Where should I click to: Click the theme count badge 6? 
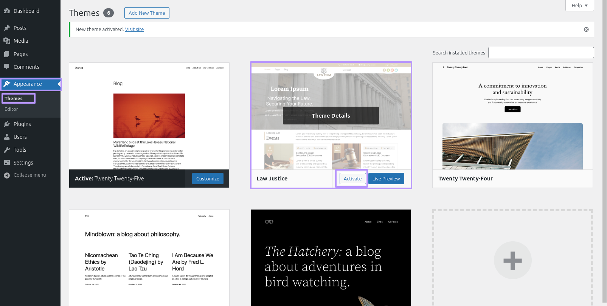coord(109,13)
